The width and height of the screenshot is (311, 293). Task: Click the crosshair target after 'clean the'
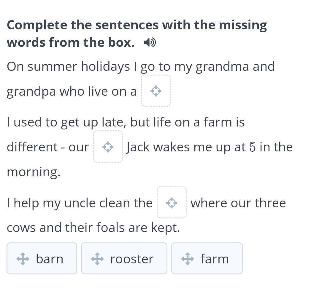(x=172, y=203)
